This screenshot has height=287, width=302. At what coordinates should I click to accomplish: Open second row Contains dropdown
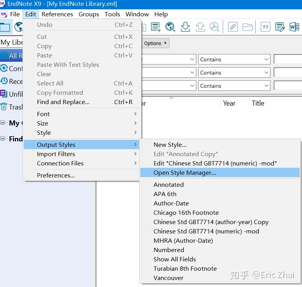pos(234,73)
